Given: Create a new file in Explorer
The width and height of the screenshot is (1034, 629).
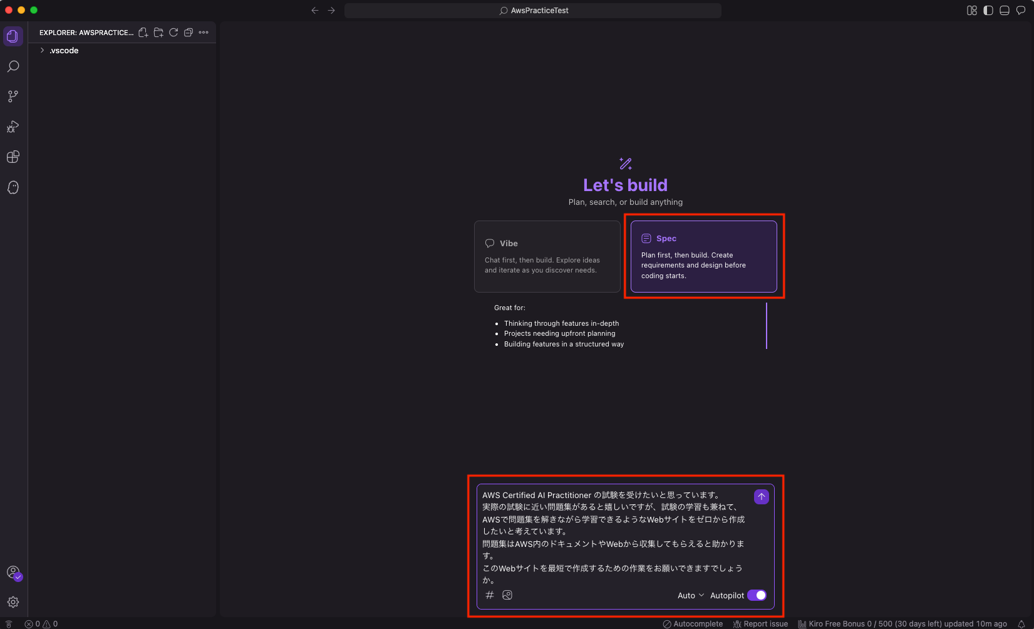Looking at the screenshot, I should click(143, 32).
